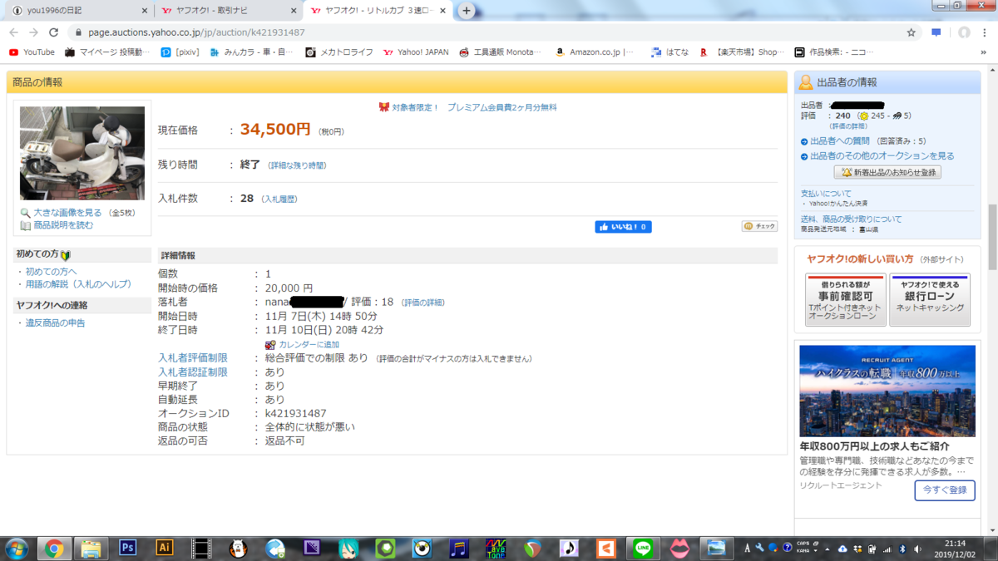998x561 pixels.
Task: Open the 入札履歴 bid history link
Action: click(279, 199)
